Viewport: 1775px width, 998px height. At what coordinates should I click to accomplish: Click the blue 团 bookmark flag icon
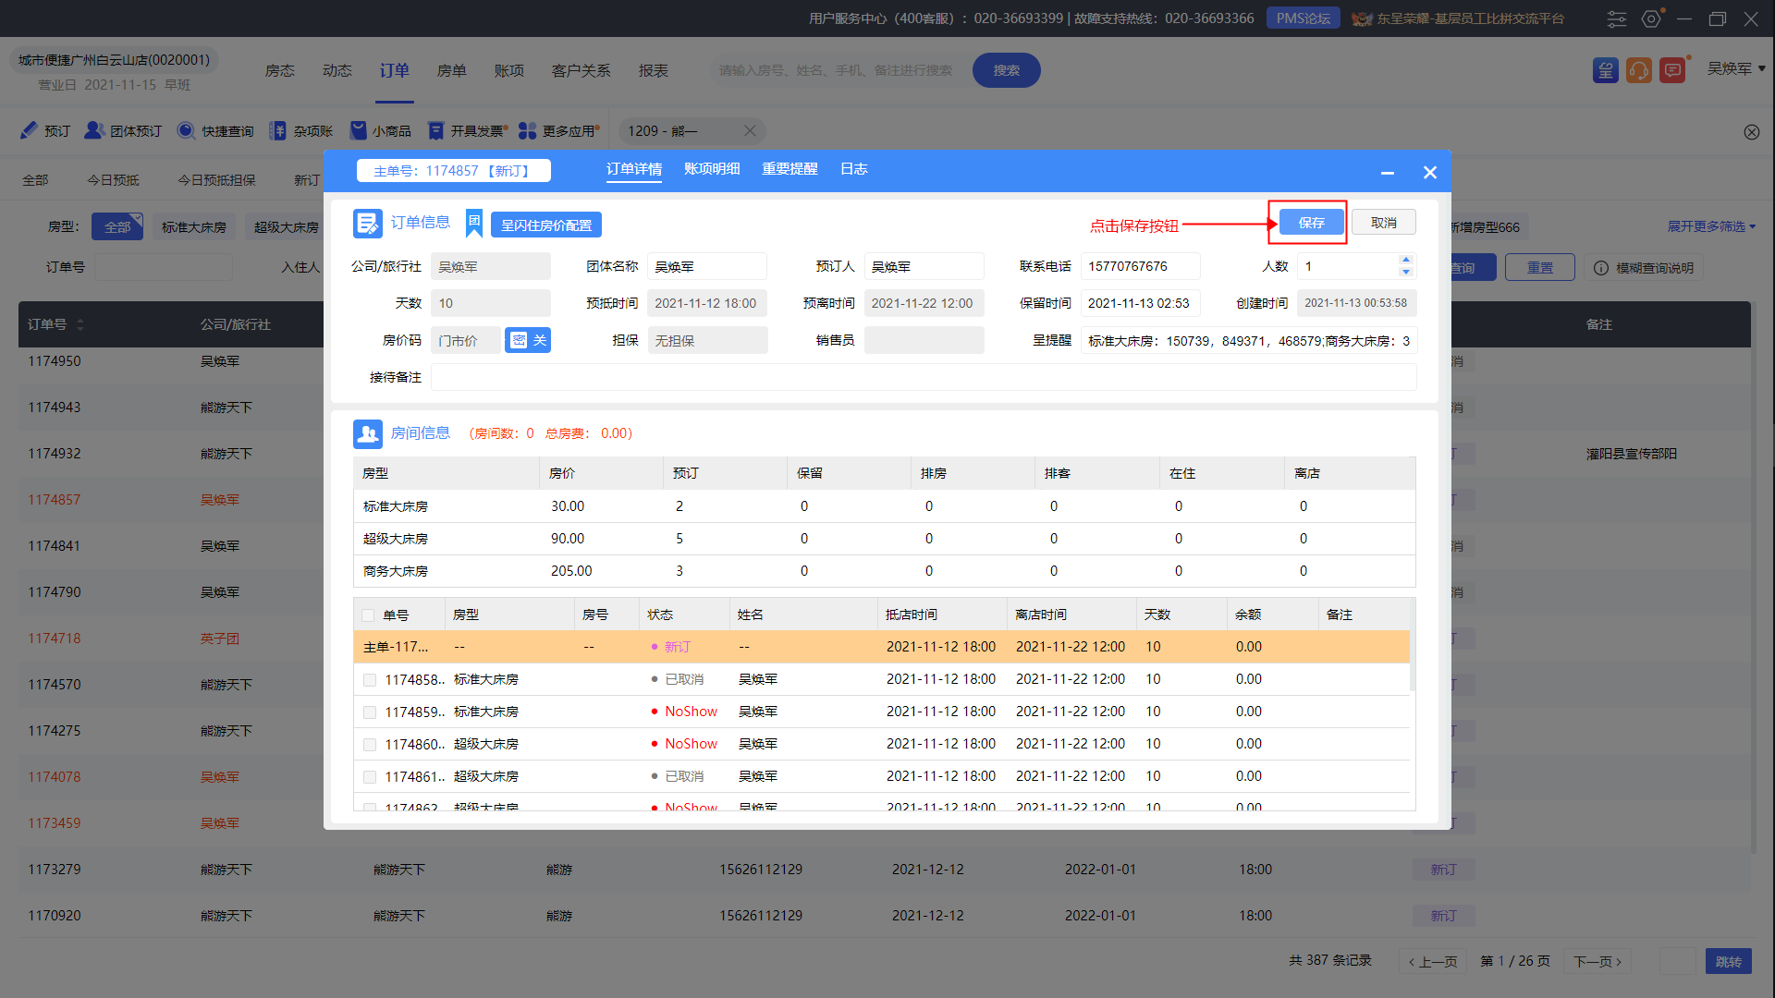[473, 223]
